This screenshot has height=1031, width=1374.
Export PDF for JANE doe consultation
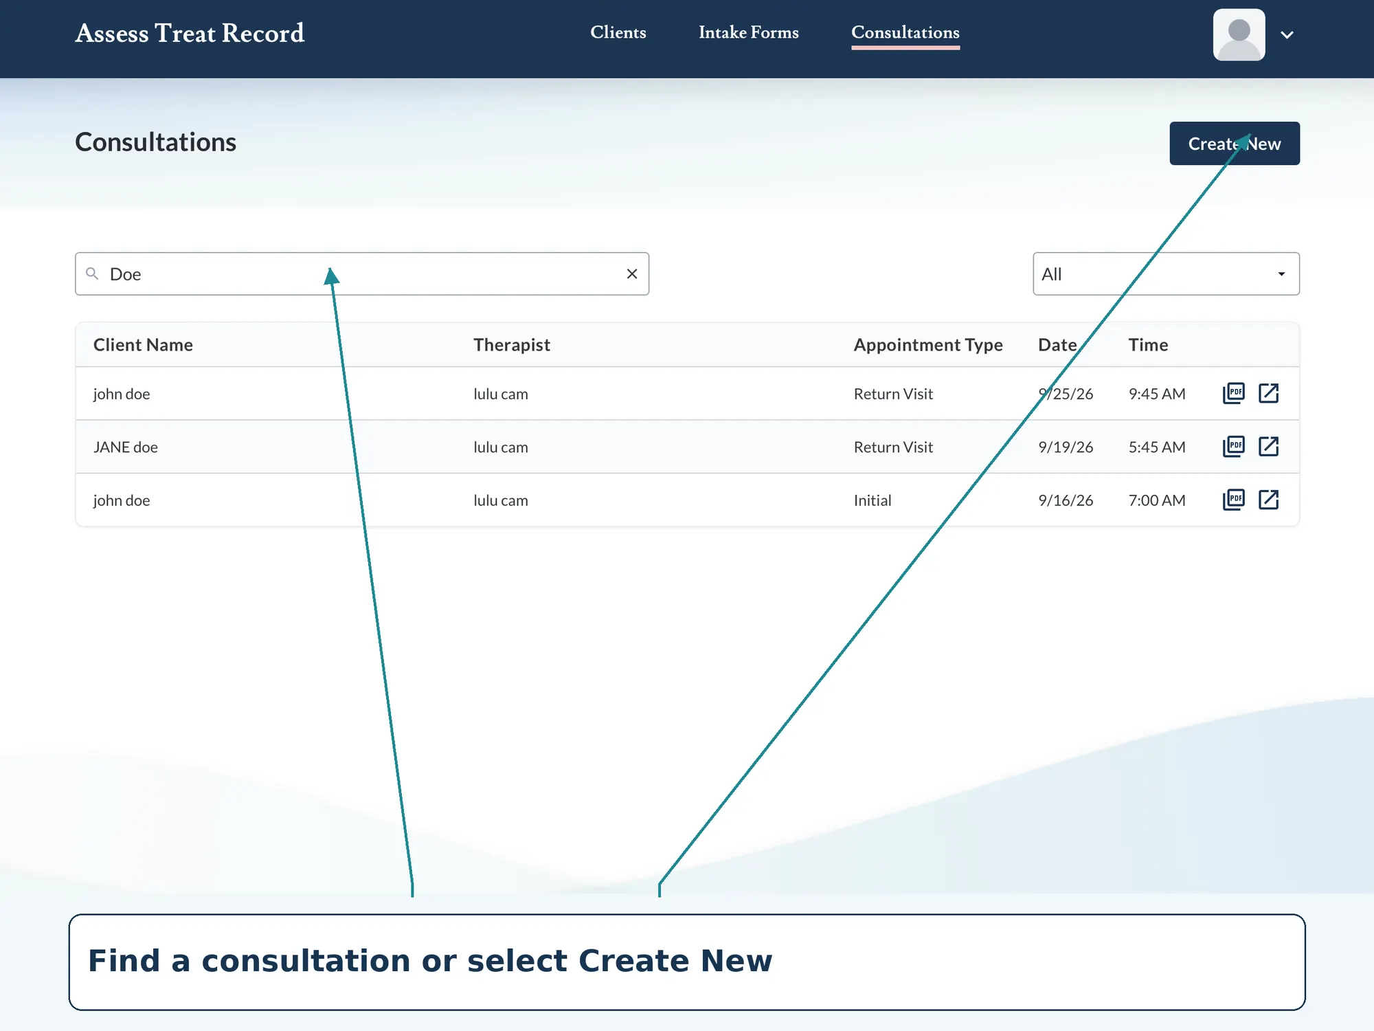1233,446
